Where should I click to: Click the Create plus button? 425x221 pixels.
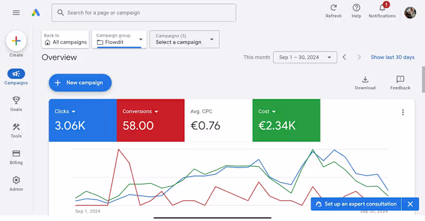pos(16,40)
